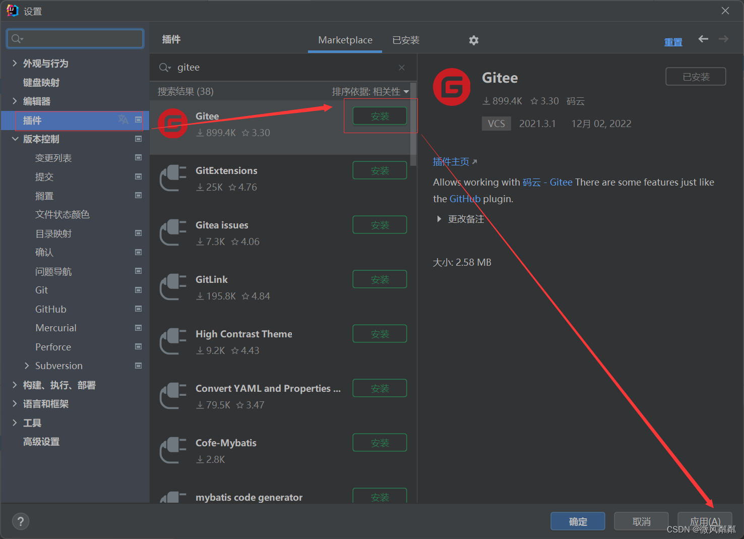Switch to the Marketplace tab
Screen dimensions: 744x539
click(x=345, y=40)
